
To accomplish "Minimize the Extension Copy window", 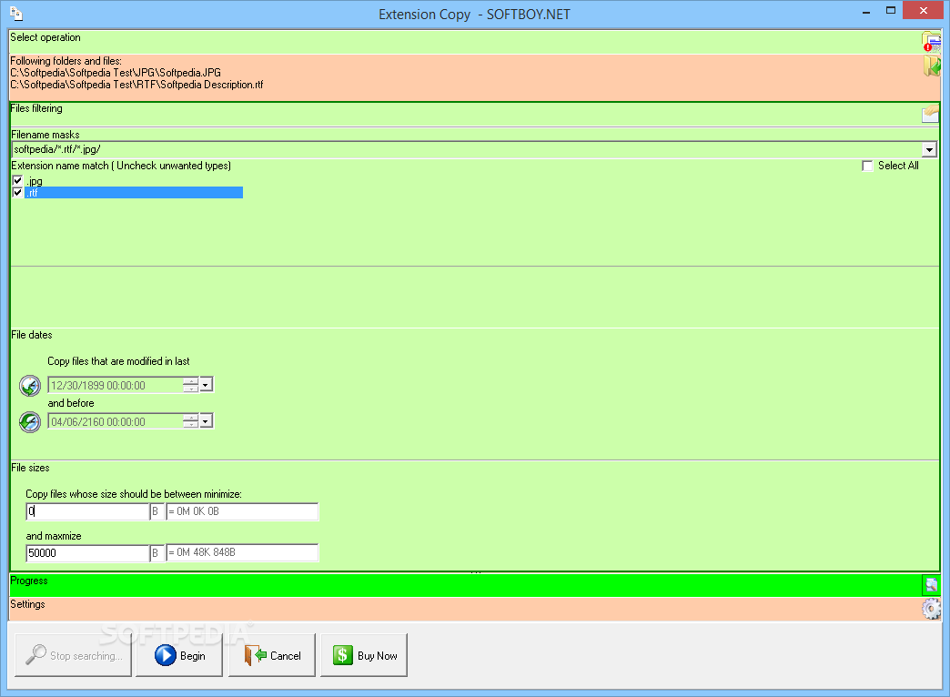I will (867, 11).
